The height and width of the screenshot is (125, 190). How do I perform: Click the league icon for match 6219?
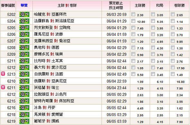(x=24, y=121)
